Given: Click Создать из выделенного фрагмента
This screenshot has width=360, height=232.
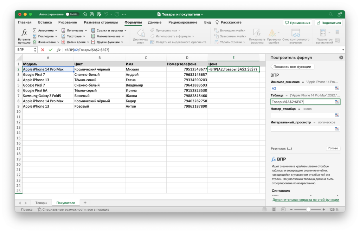Looking at the screenshot, I should [x=178, y=42].
